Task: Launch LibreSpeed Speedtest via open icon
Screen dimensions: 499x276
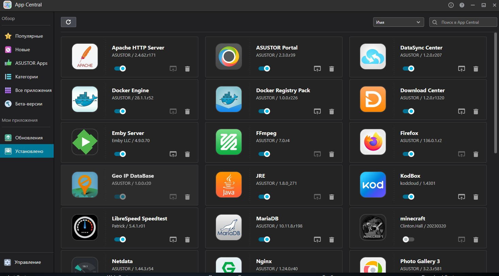Action: click(173, 240)
